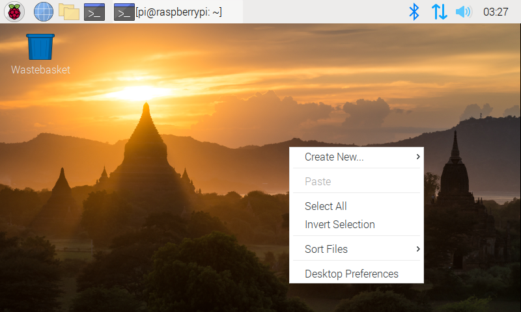The width and height of the screenshot is (521, 312).
Task: Launch the web browser globe icon
Action: coord(44,11)
